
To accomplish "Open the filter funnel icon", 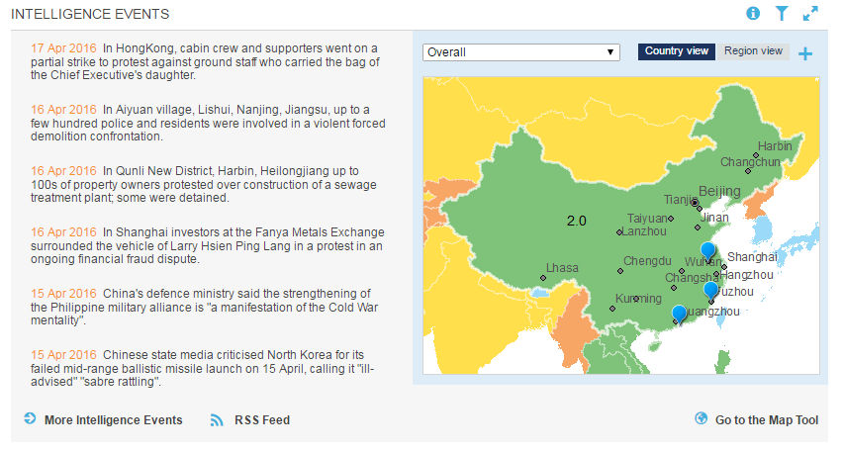I will 782,14.
